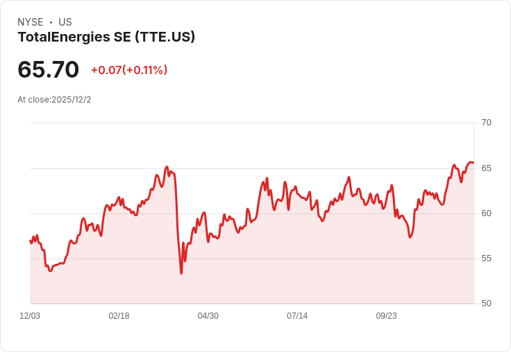Click the TotalEnergies SE (TTE.US) title
This screenshot has width=511, height=352.
coord(106,37)
